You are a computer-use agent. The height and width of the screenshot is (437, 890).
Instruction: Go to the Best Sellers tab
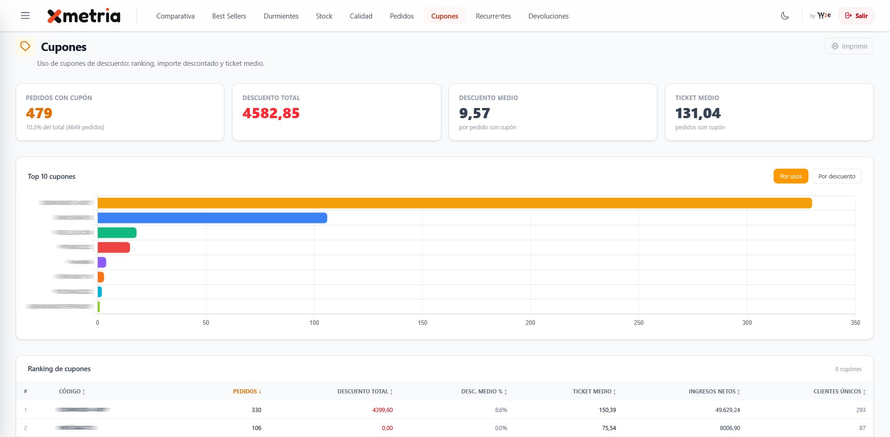click(x=229, y=16)
